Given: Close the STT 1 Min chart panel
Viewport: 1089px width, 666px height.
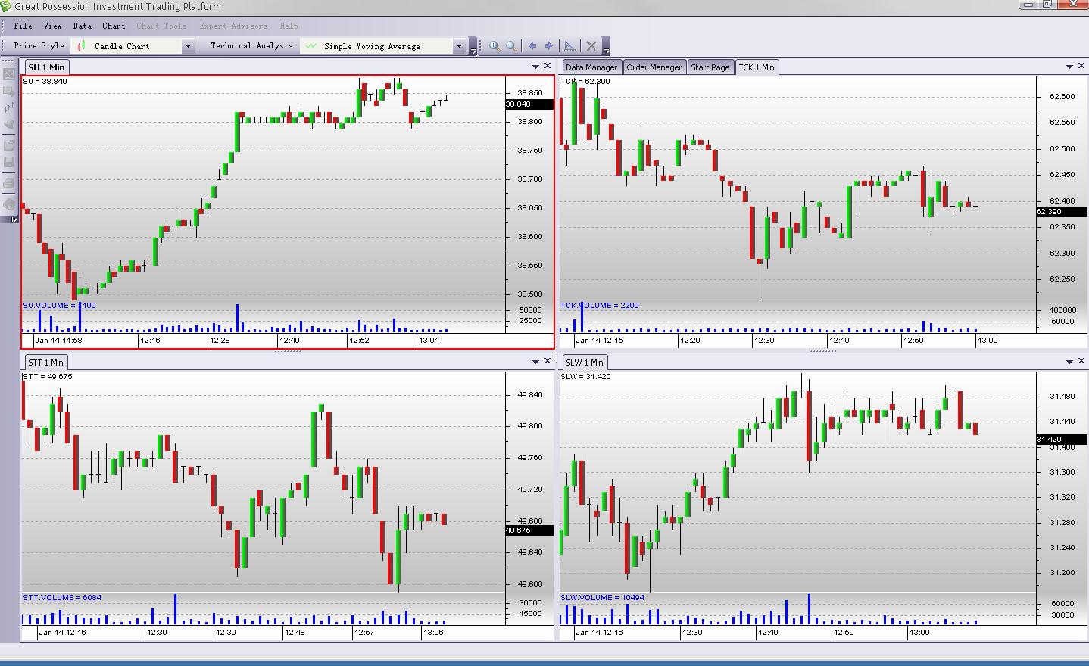Looking at the screenshot, I should (x=548, y=361).
